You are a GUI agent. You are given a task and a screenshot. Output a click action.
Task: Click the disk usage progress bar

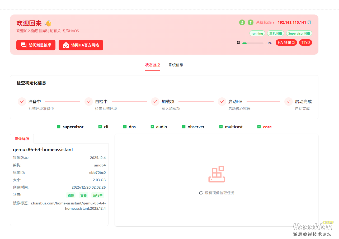(253, 43)
